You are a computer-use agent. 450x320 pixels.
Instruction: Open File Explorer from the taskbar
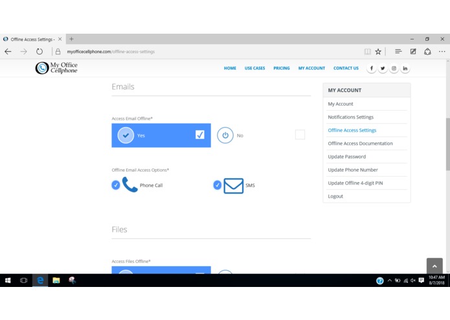[x=56, y=280]
